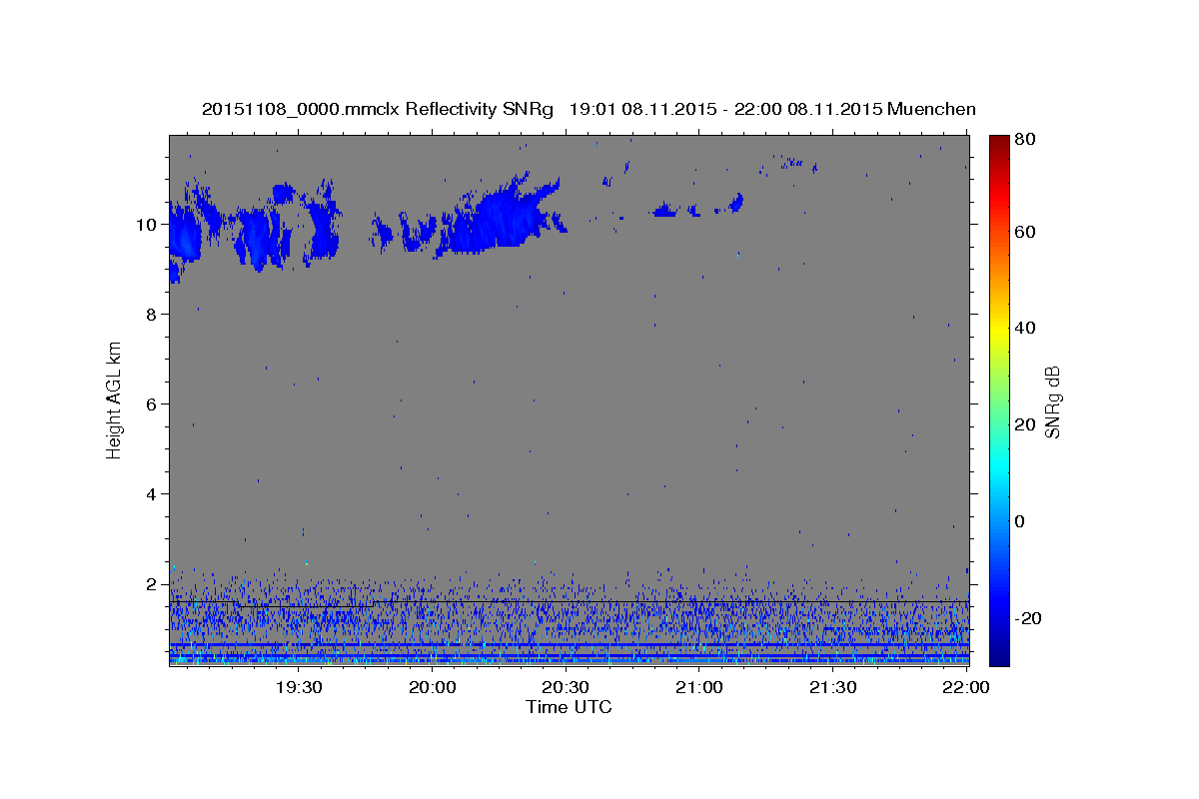Click the height axis label 8
Viewport: 1199px width, 799px height.
(153, 314)
